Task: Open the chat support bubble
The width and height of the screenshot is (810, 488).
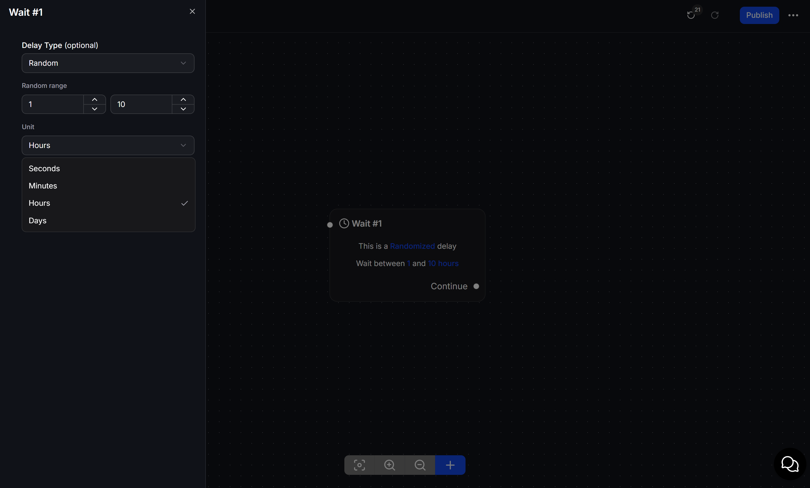Action: 790,464
